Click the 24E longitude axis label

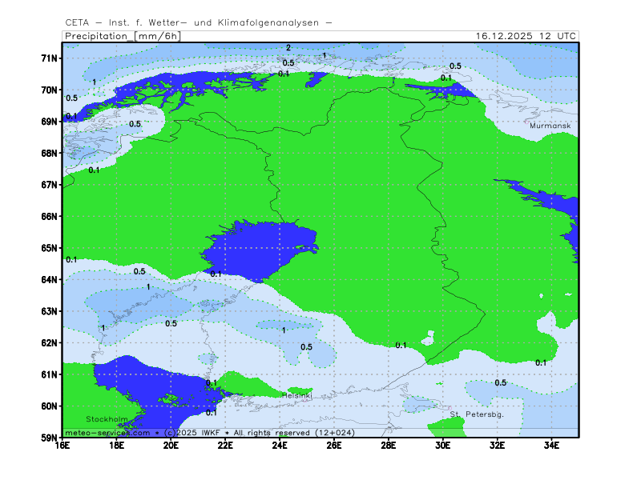point(280,446)
